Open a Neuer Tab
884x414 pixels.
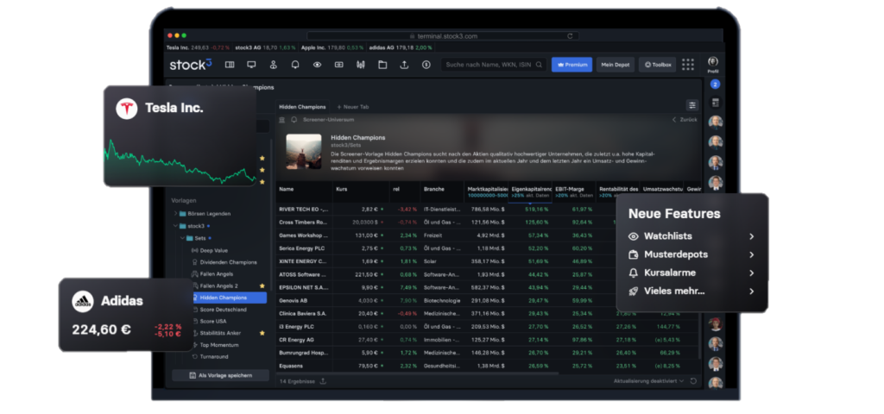pos(353,106)
